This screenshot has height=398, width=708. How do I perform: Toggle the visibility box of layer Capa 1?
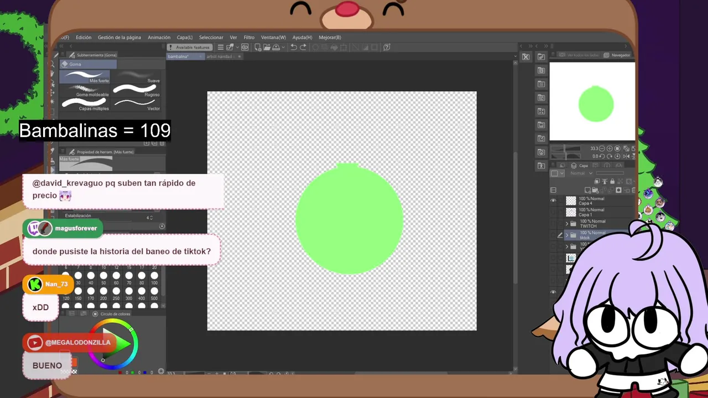pyautogui.click(x=553, y=212)
